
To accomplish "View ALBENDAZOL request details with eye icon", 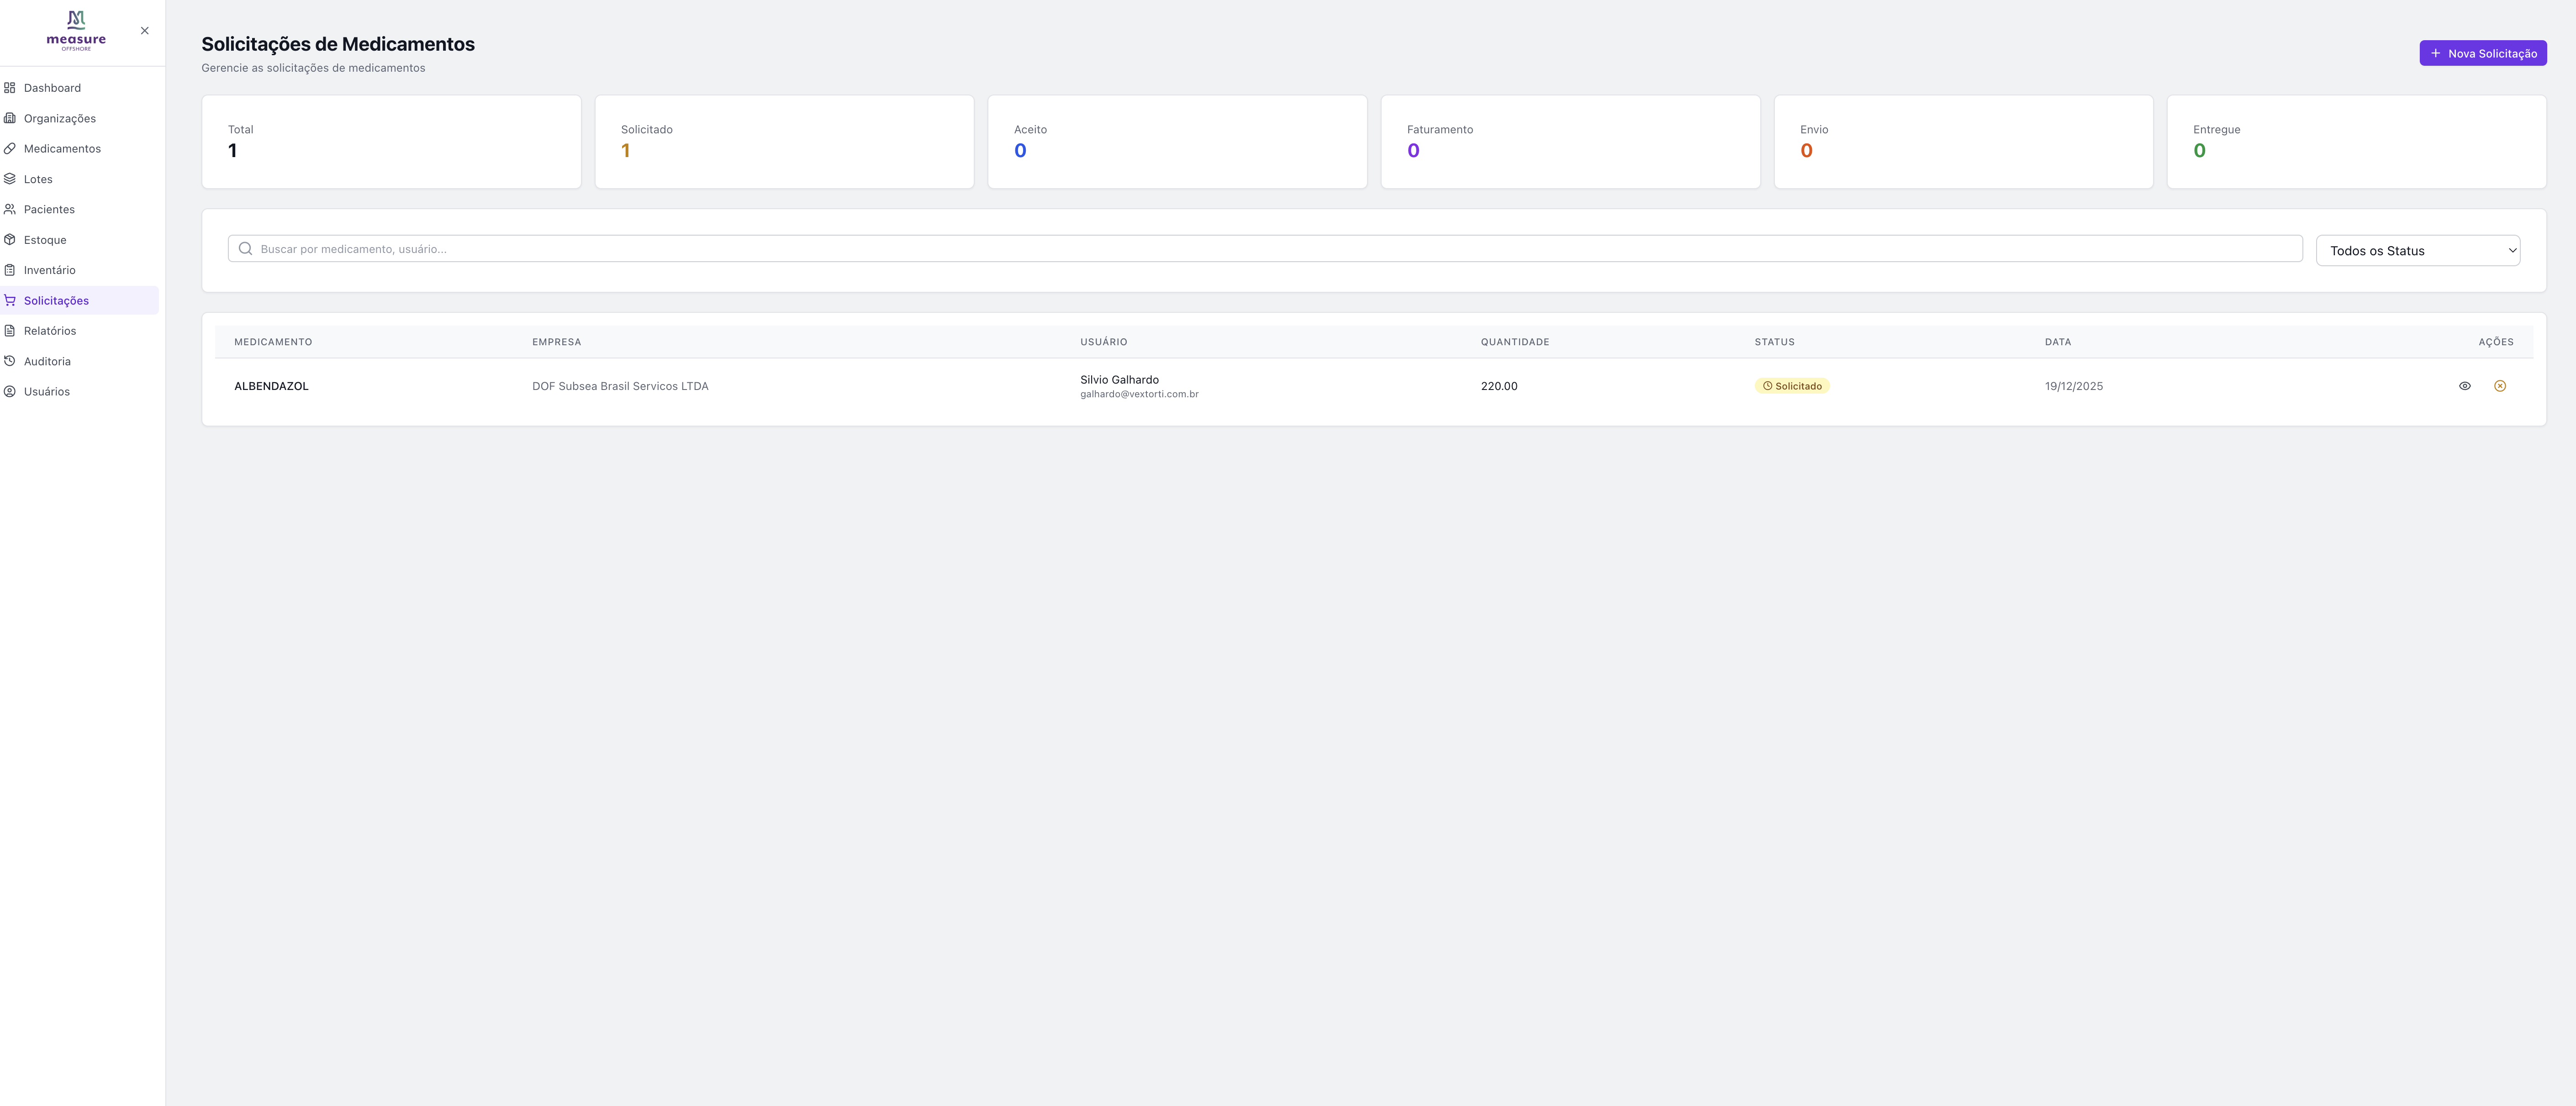I will 2464,386.
